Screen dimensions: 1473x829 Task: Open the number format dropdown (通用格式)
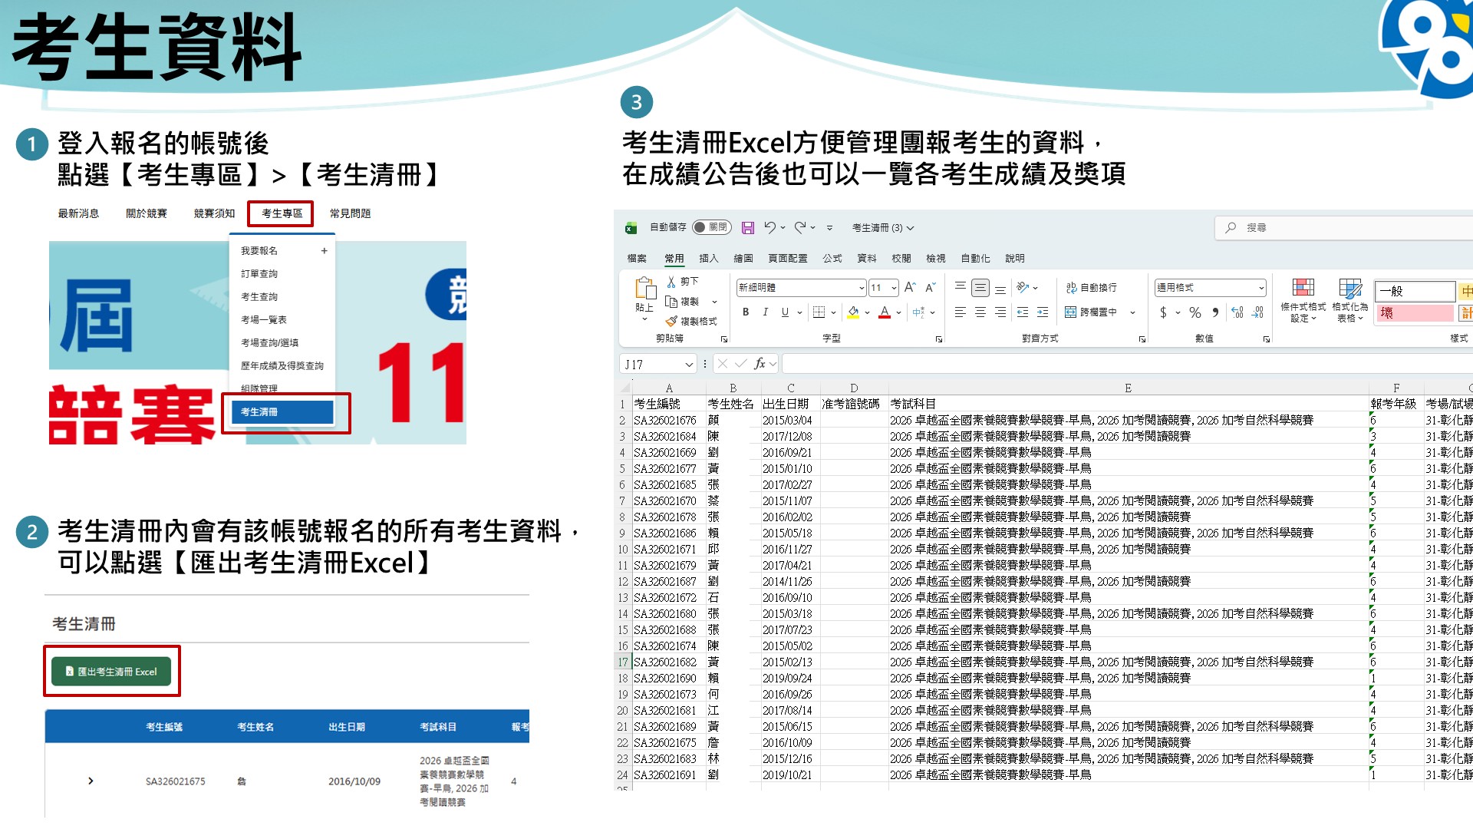coord(1260,288)
